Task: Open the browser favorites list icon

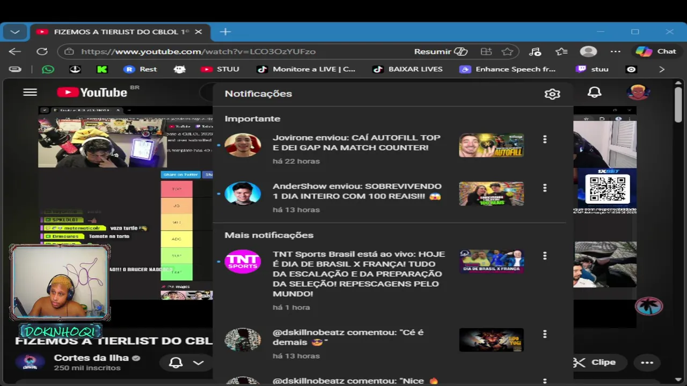Action: (561, 51)
